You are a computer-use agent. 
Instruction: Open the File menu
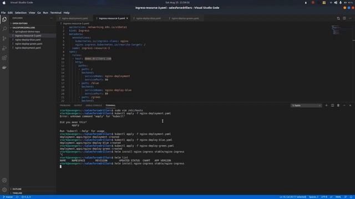pyautogui.click(x=3, y=13)
